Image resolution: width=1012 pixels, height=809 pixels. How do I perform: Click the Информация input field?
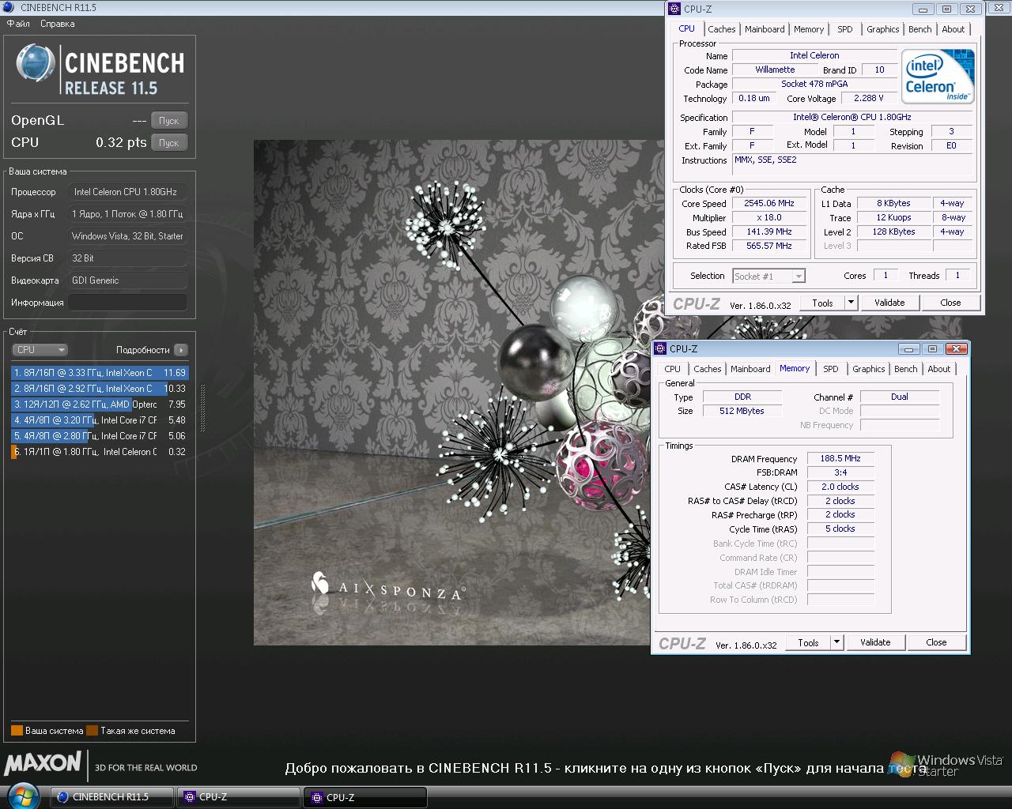pos(127,303)
